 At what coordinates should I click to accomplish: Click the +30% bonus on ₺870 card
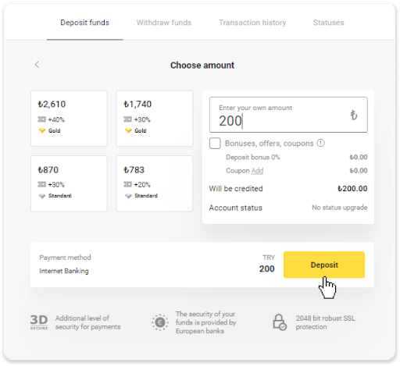(x=56, y=185)
